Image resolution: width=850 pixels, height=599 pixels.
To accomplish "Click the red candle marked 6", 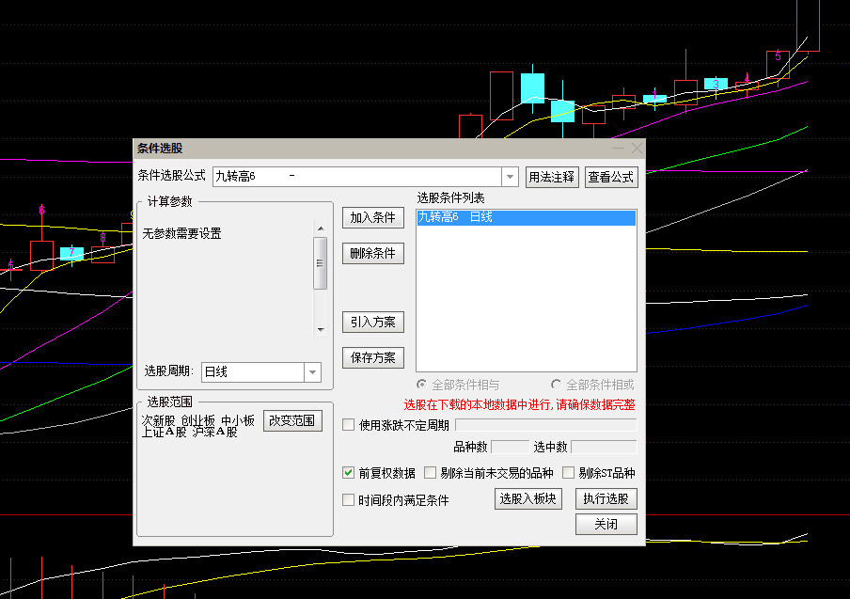I will tap(41, 256).
